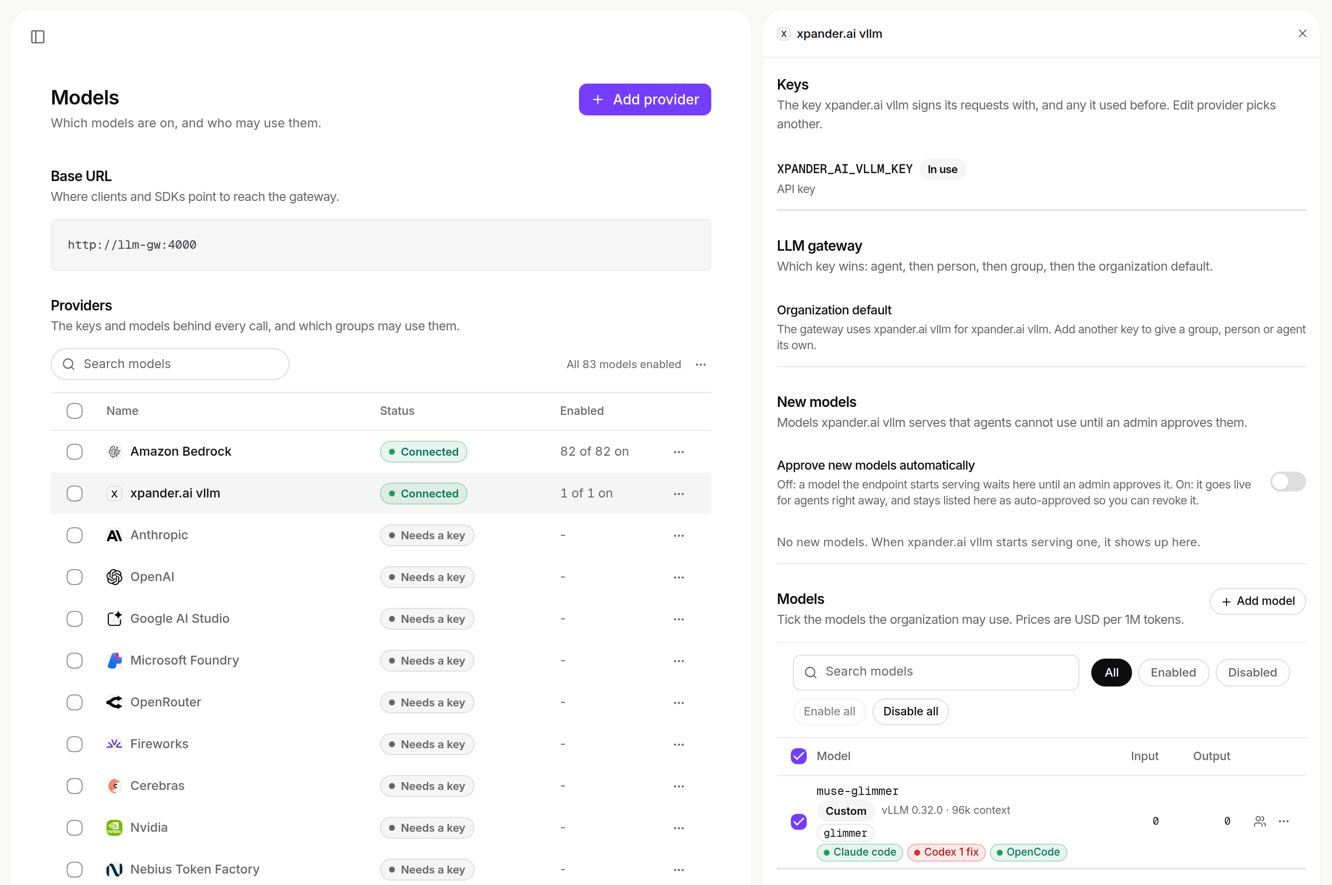This screenshot has height=885, width=1332.
Task: Click the Microsoft Foundry logo
Action: (x=114, y=660)
